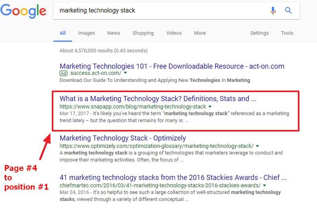Click the microphone voice search icon
This screenshot has width=317, height=215.
pyautogui.click(x=273, y=11)
